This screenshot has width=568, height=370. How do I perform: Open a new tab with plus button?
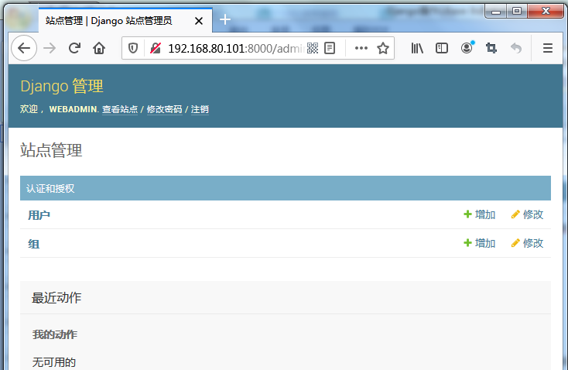click(225, 19)
